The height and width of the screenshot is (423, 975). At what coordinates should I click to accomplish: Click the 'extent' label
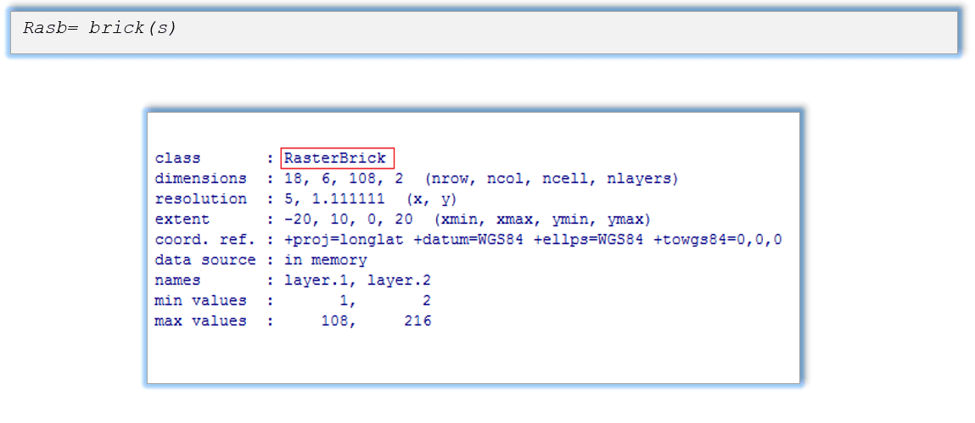click(182, 219)
